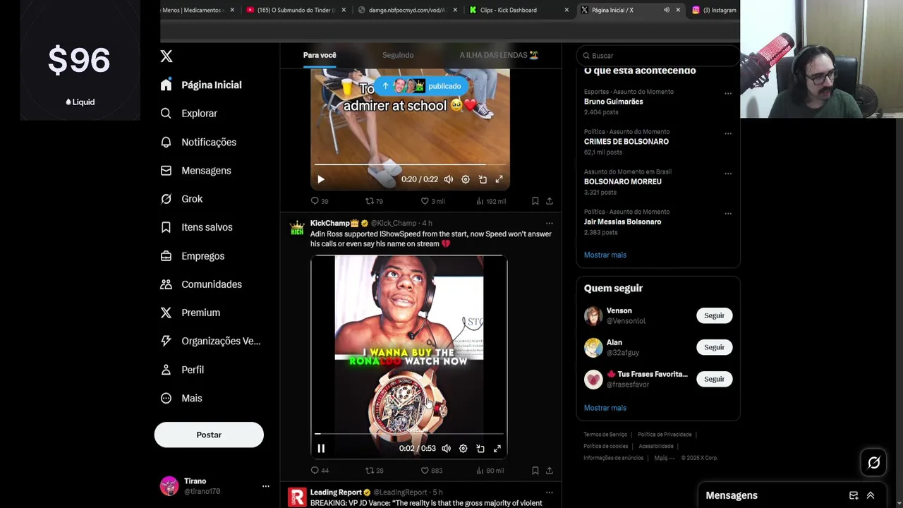Click the Buscar search field

657,55
